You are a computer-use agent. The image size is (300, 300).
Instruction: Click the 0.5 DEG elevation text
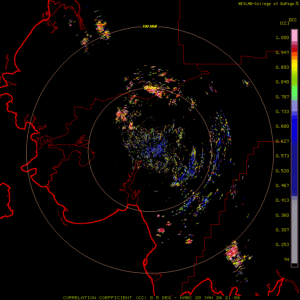click(x=161, y=298)
